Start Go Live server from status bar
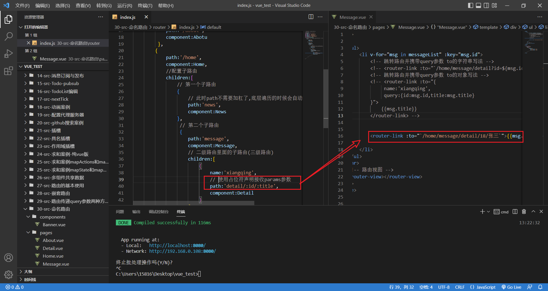The width and height of the screenshot is (548, 291). [x=511, y=287]
